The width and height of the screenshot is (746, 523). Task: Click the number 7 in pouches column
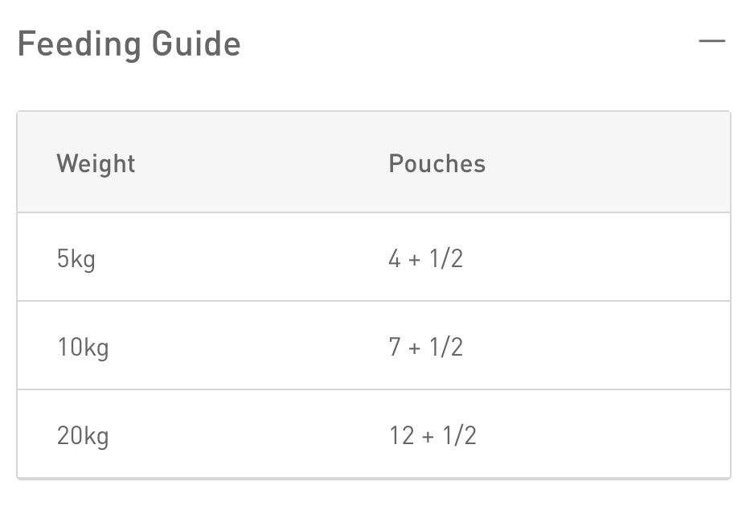point(395,347)
